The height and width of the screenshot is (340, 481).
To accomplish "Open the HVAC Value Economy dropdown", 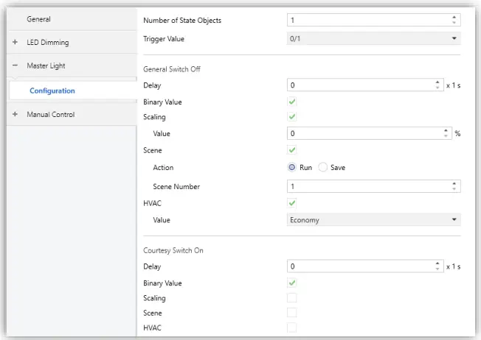I will [x=373, y=219].
